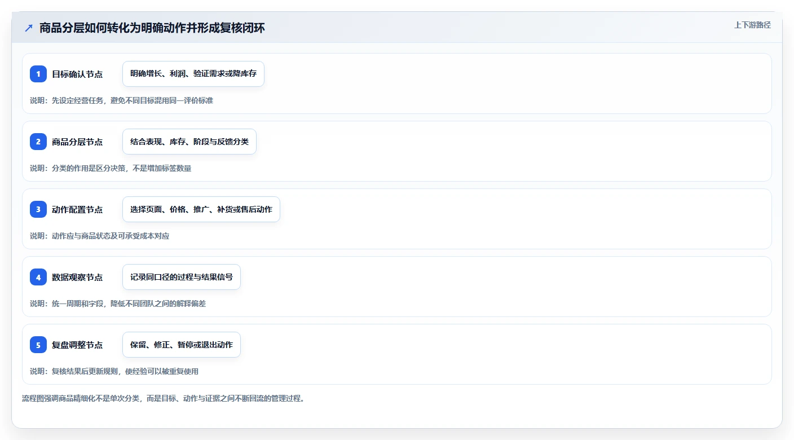Select the 目标确认节点 label

[77, 74]
